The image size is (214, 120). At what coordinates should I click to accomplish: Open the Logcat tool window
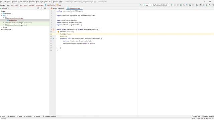click(x=28, y=116)
